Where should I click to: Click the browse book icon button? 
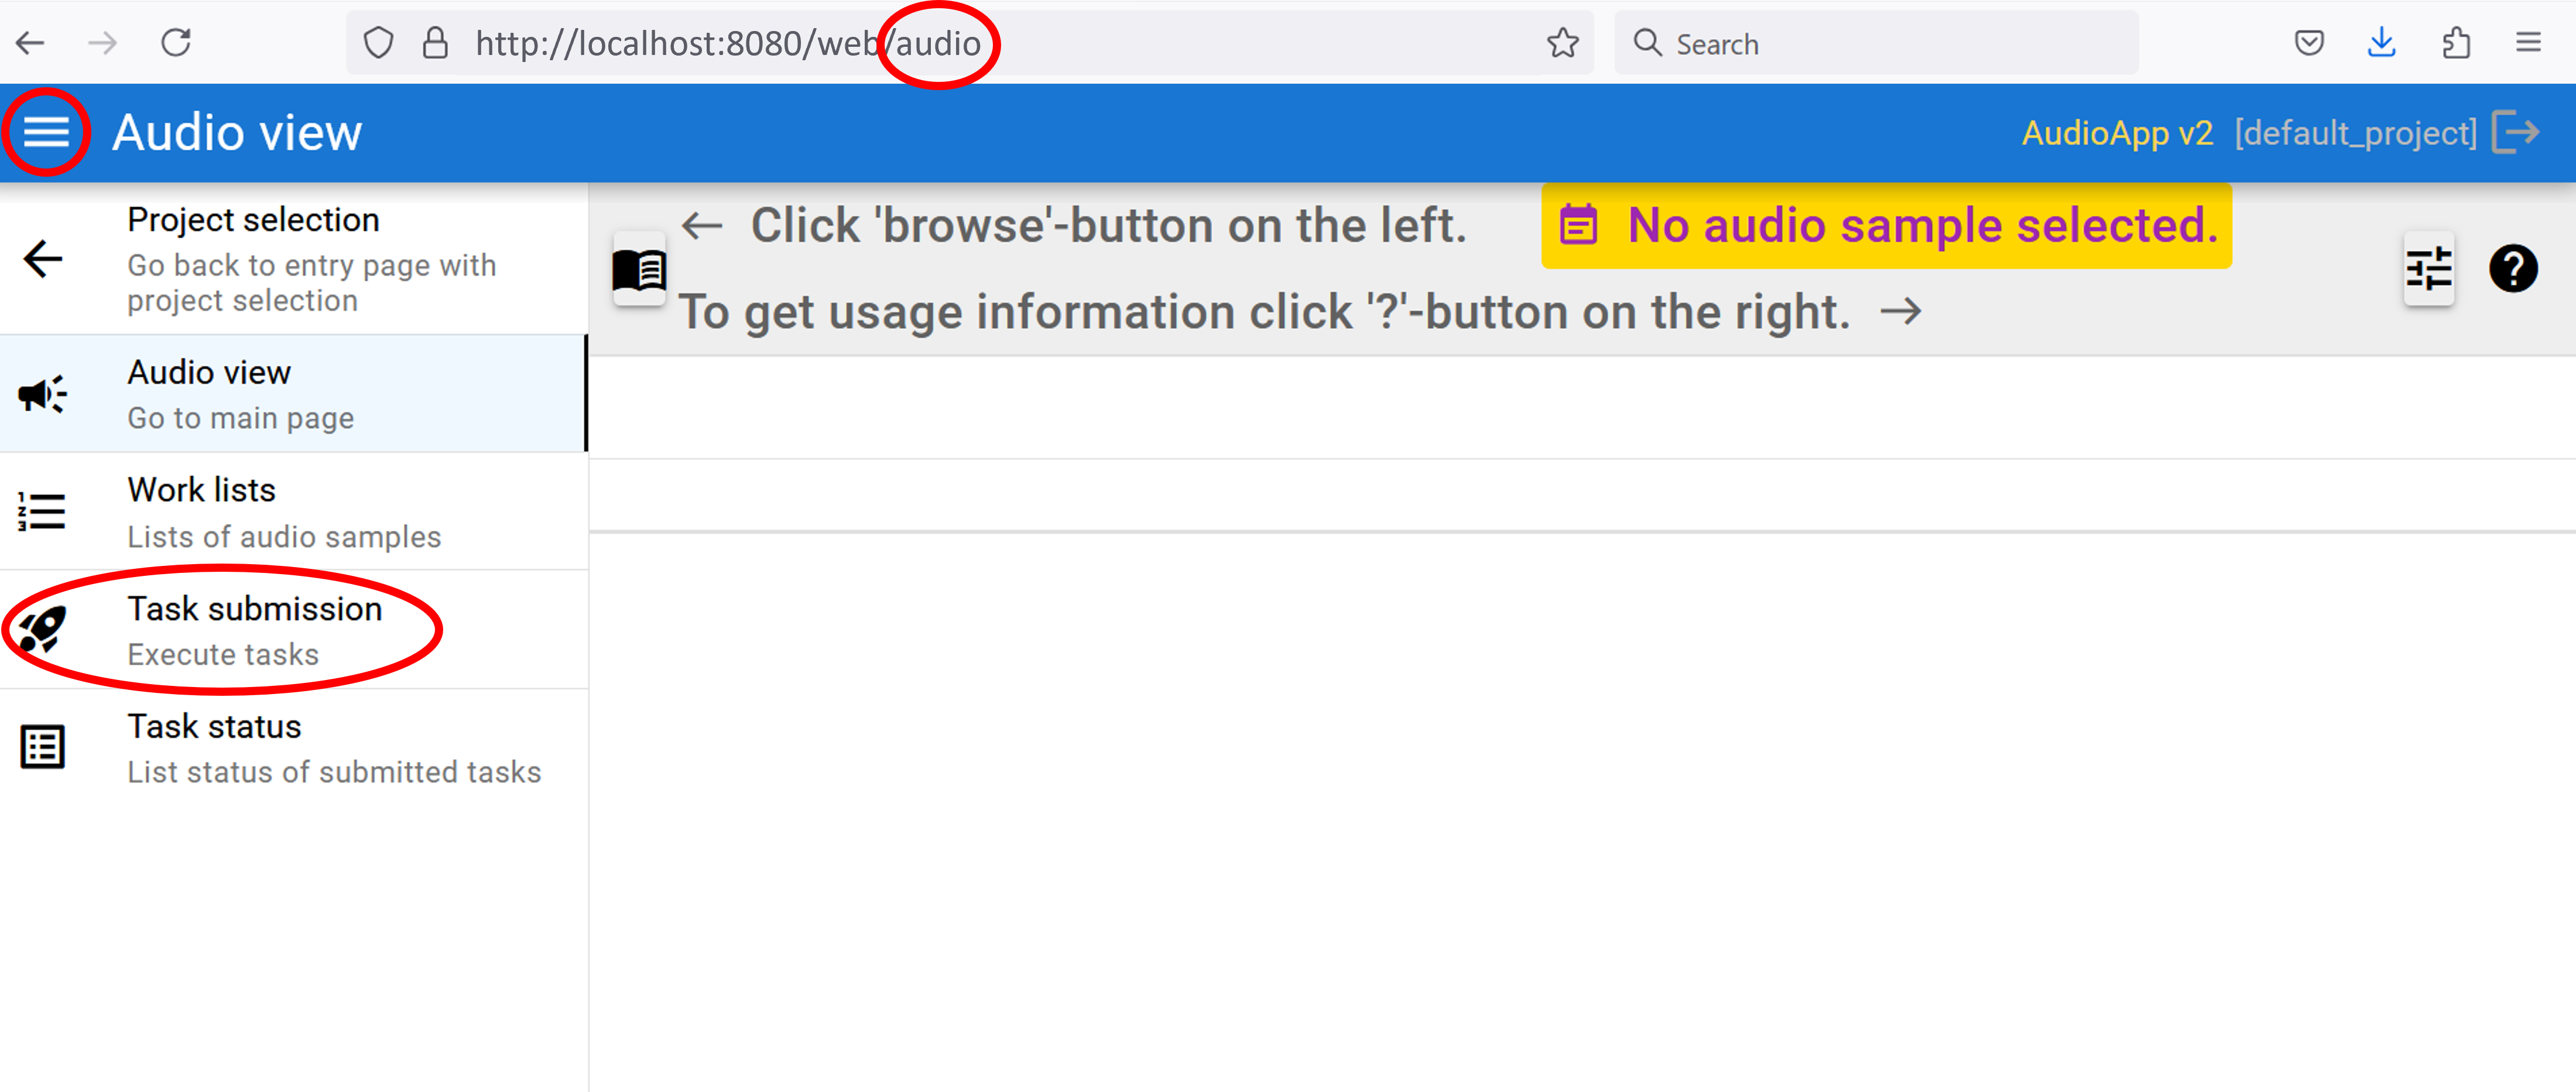click(639, 269)
